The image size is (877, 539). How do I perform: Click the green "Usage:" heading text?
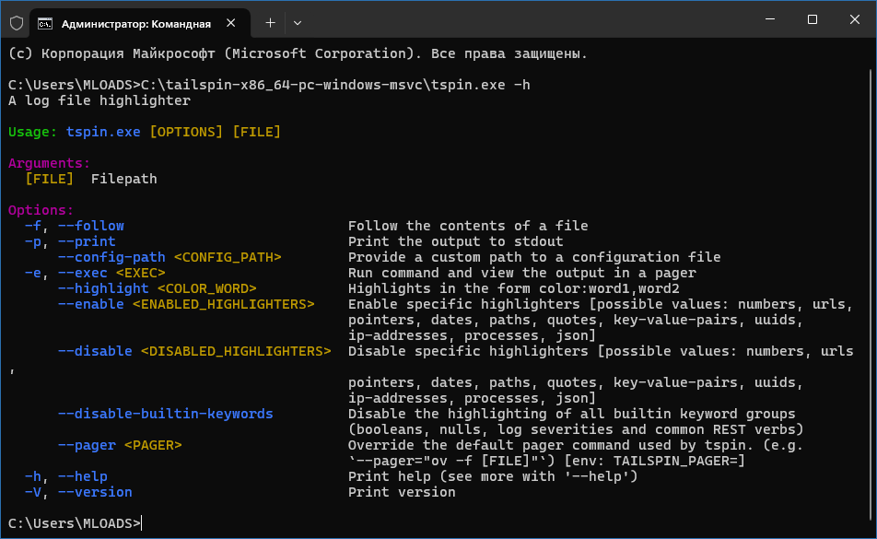pos(32,132)
